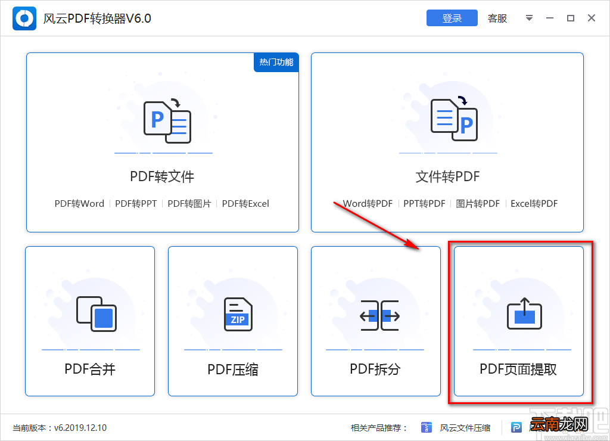
Task: Choose PDF转PPT option
Action: point(136,204)
